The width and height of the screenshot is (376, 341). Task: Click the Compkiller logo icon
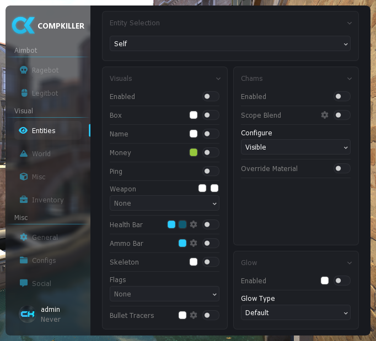pyautogui.click(x=23, y=25)
